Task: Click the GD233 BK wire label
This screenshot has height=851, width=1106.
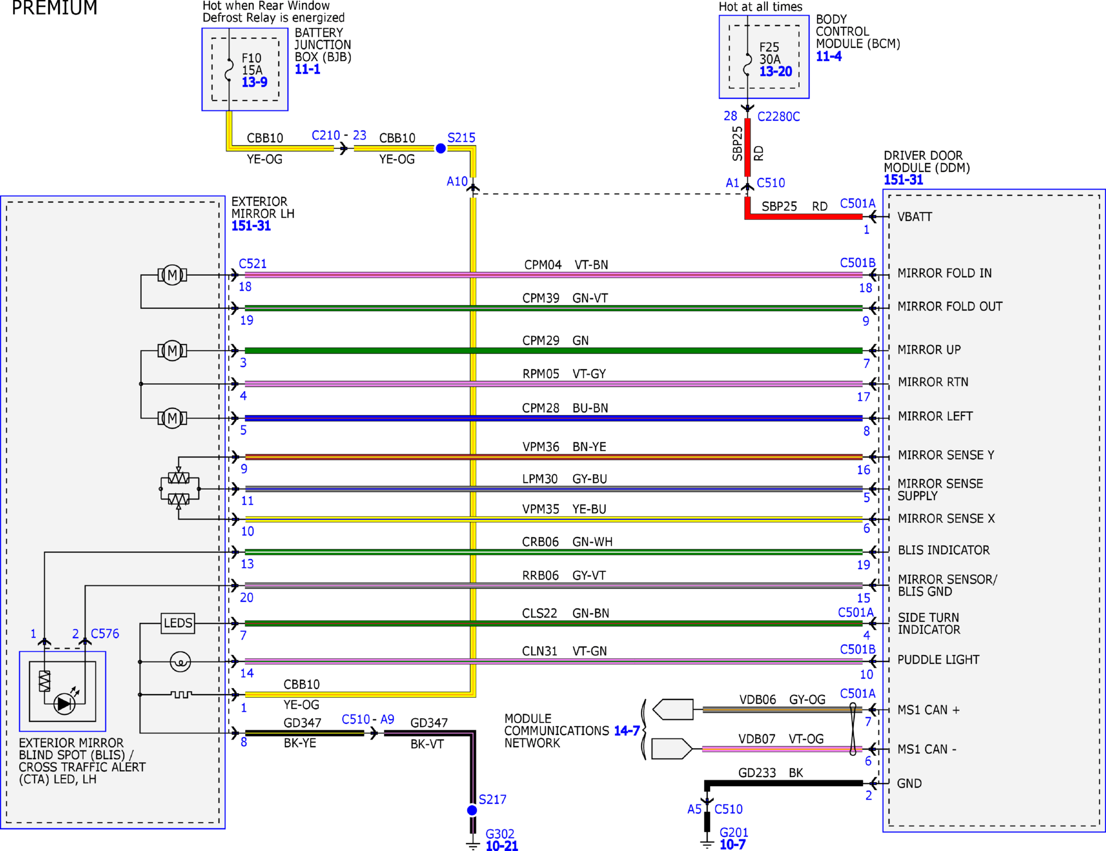Action: (771, 773)
